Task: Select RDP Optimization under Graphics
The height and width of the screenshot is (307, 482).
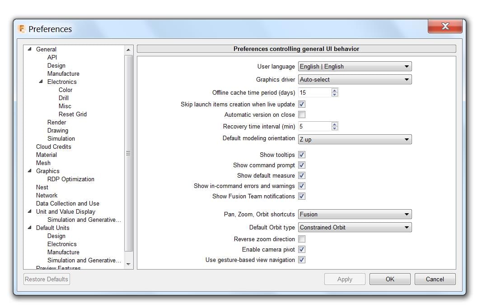Action: [71, 179]
